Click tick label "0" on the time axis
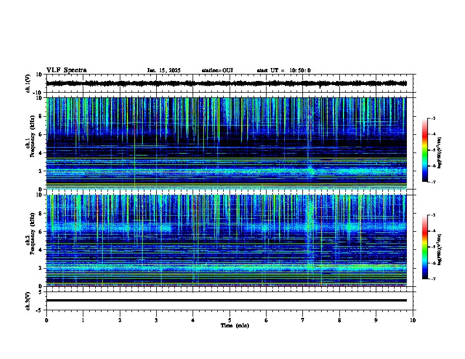The height and width of the screenshot is (359, 465). coord(46,320)
